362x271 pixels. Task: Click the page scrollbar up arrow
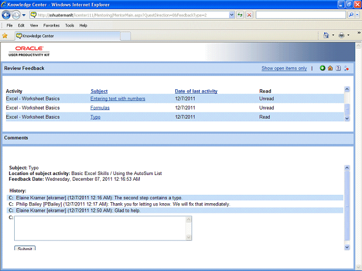358,46
